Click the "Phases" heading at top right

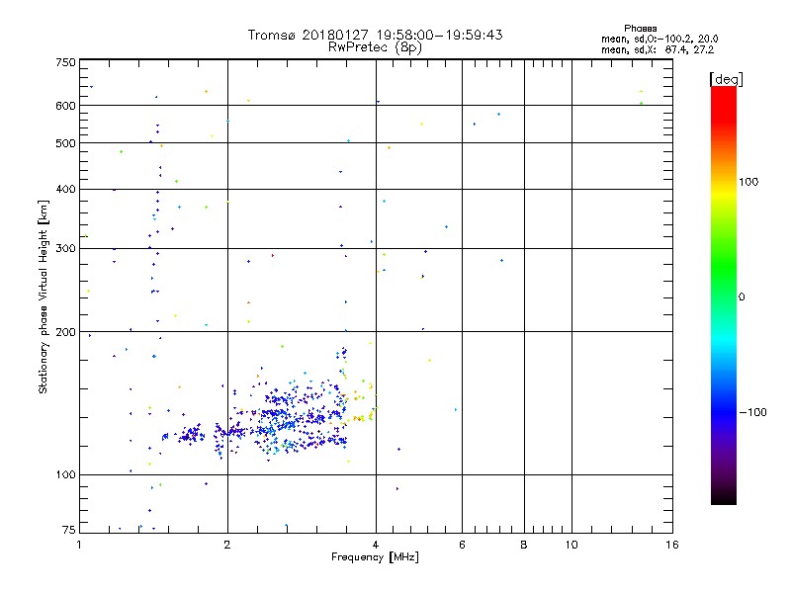(640, 29)
